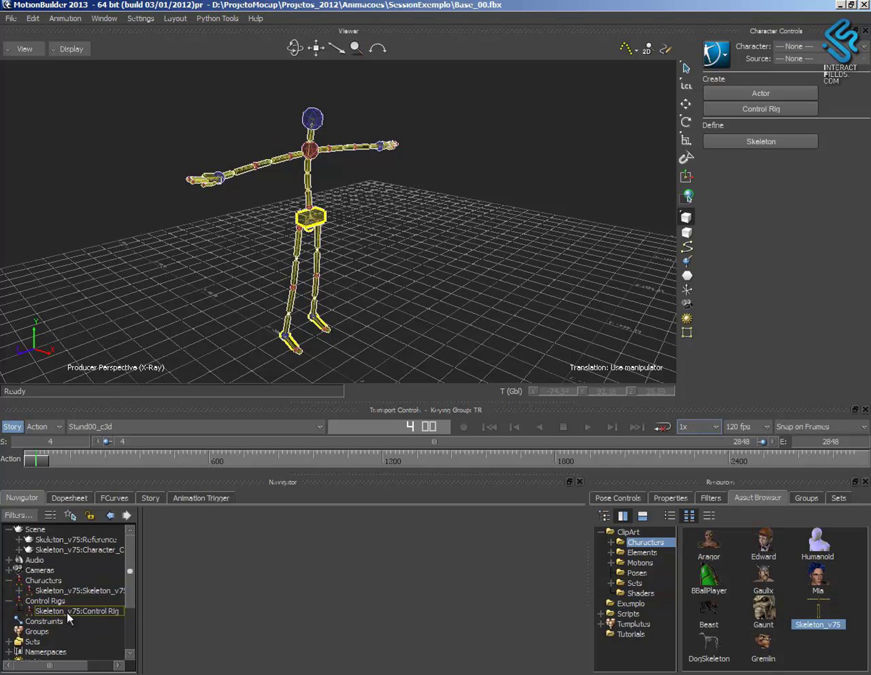Viewport: 871px width, 675px height.
Task: Click the sun light icon in viewer sidebar
Action: point(686,318)
